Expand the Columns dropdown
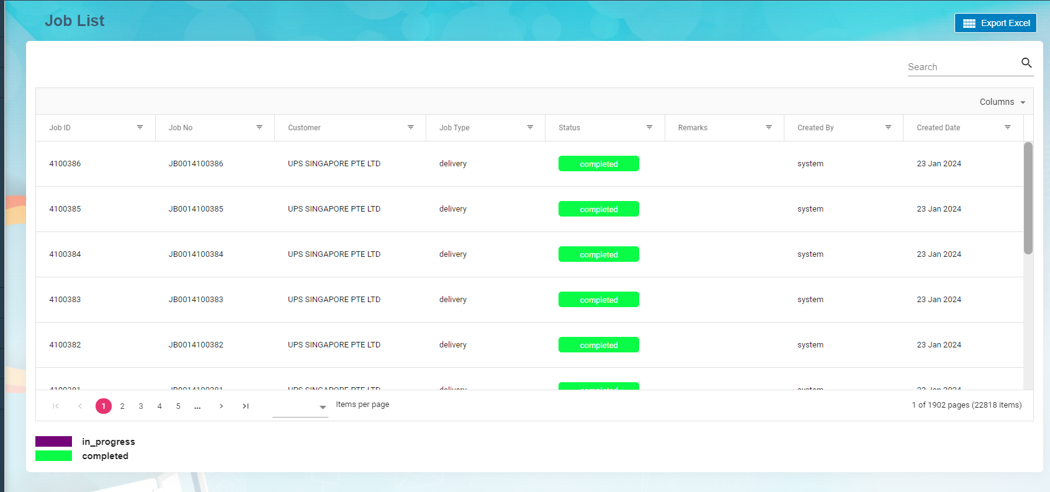 pos(1002,102)
